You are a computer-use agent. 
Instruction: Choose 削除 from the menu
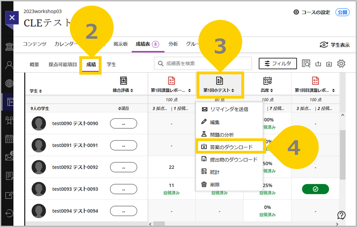pyautogui.click(x=229, y=185)
